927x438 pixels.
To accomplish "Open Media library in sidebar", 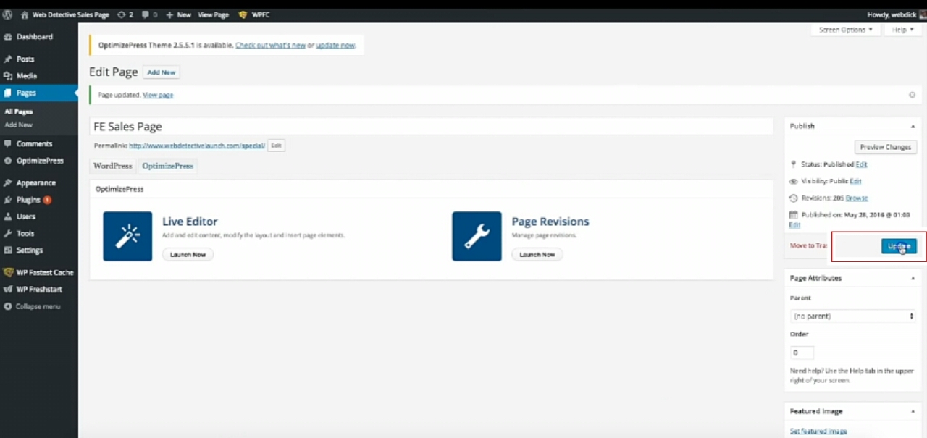I will tap(27, 76).
